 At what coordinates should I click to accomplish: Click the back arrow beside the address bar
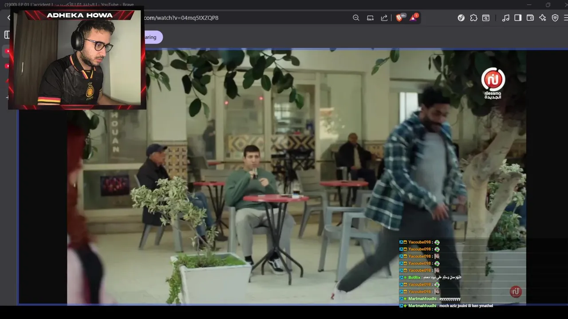[9, 18]
